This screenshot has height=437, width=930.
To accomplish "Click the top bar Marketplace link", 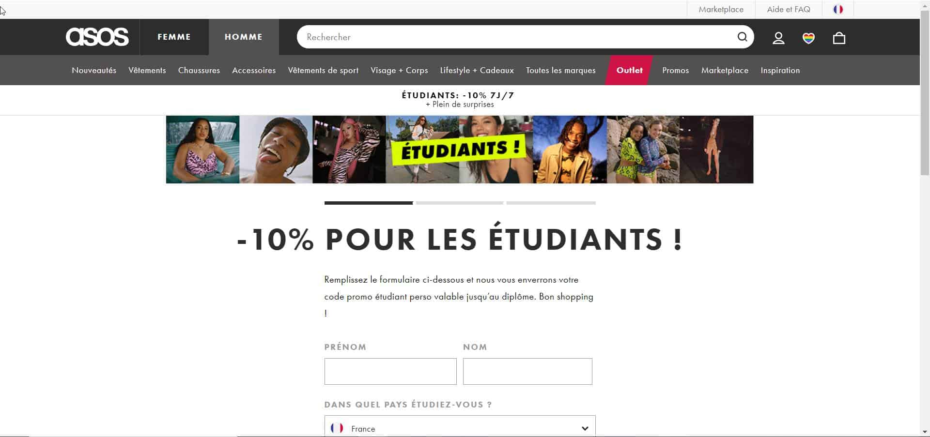I will 721,9.
